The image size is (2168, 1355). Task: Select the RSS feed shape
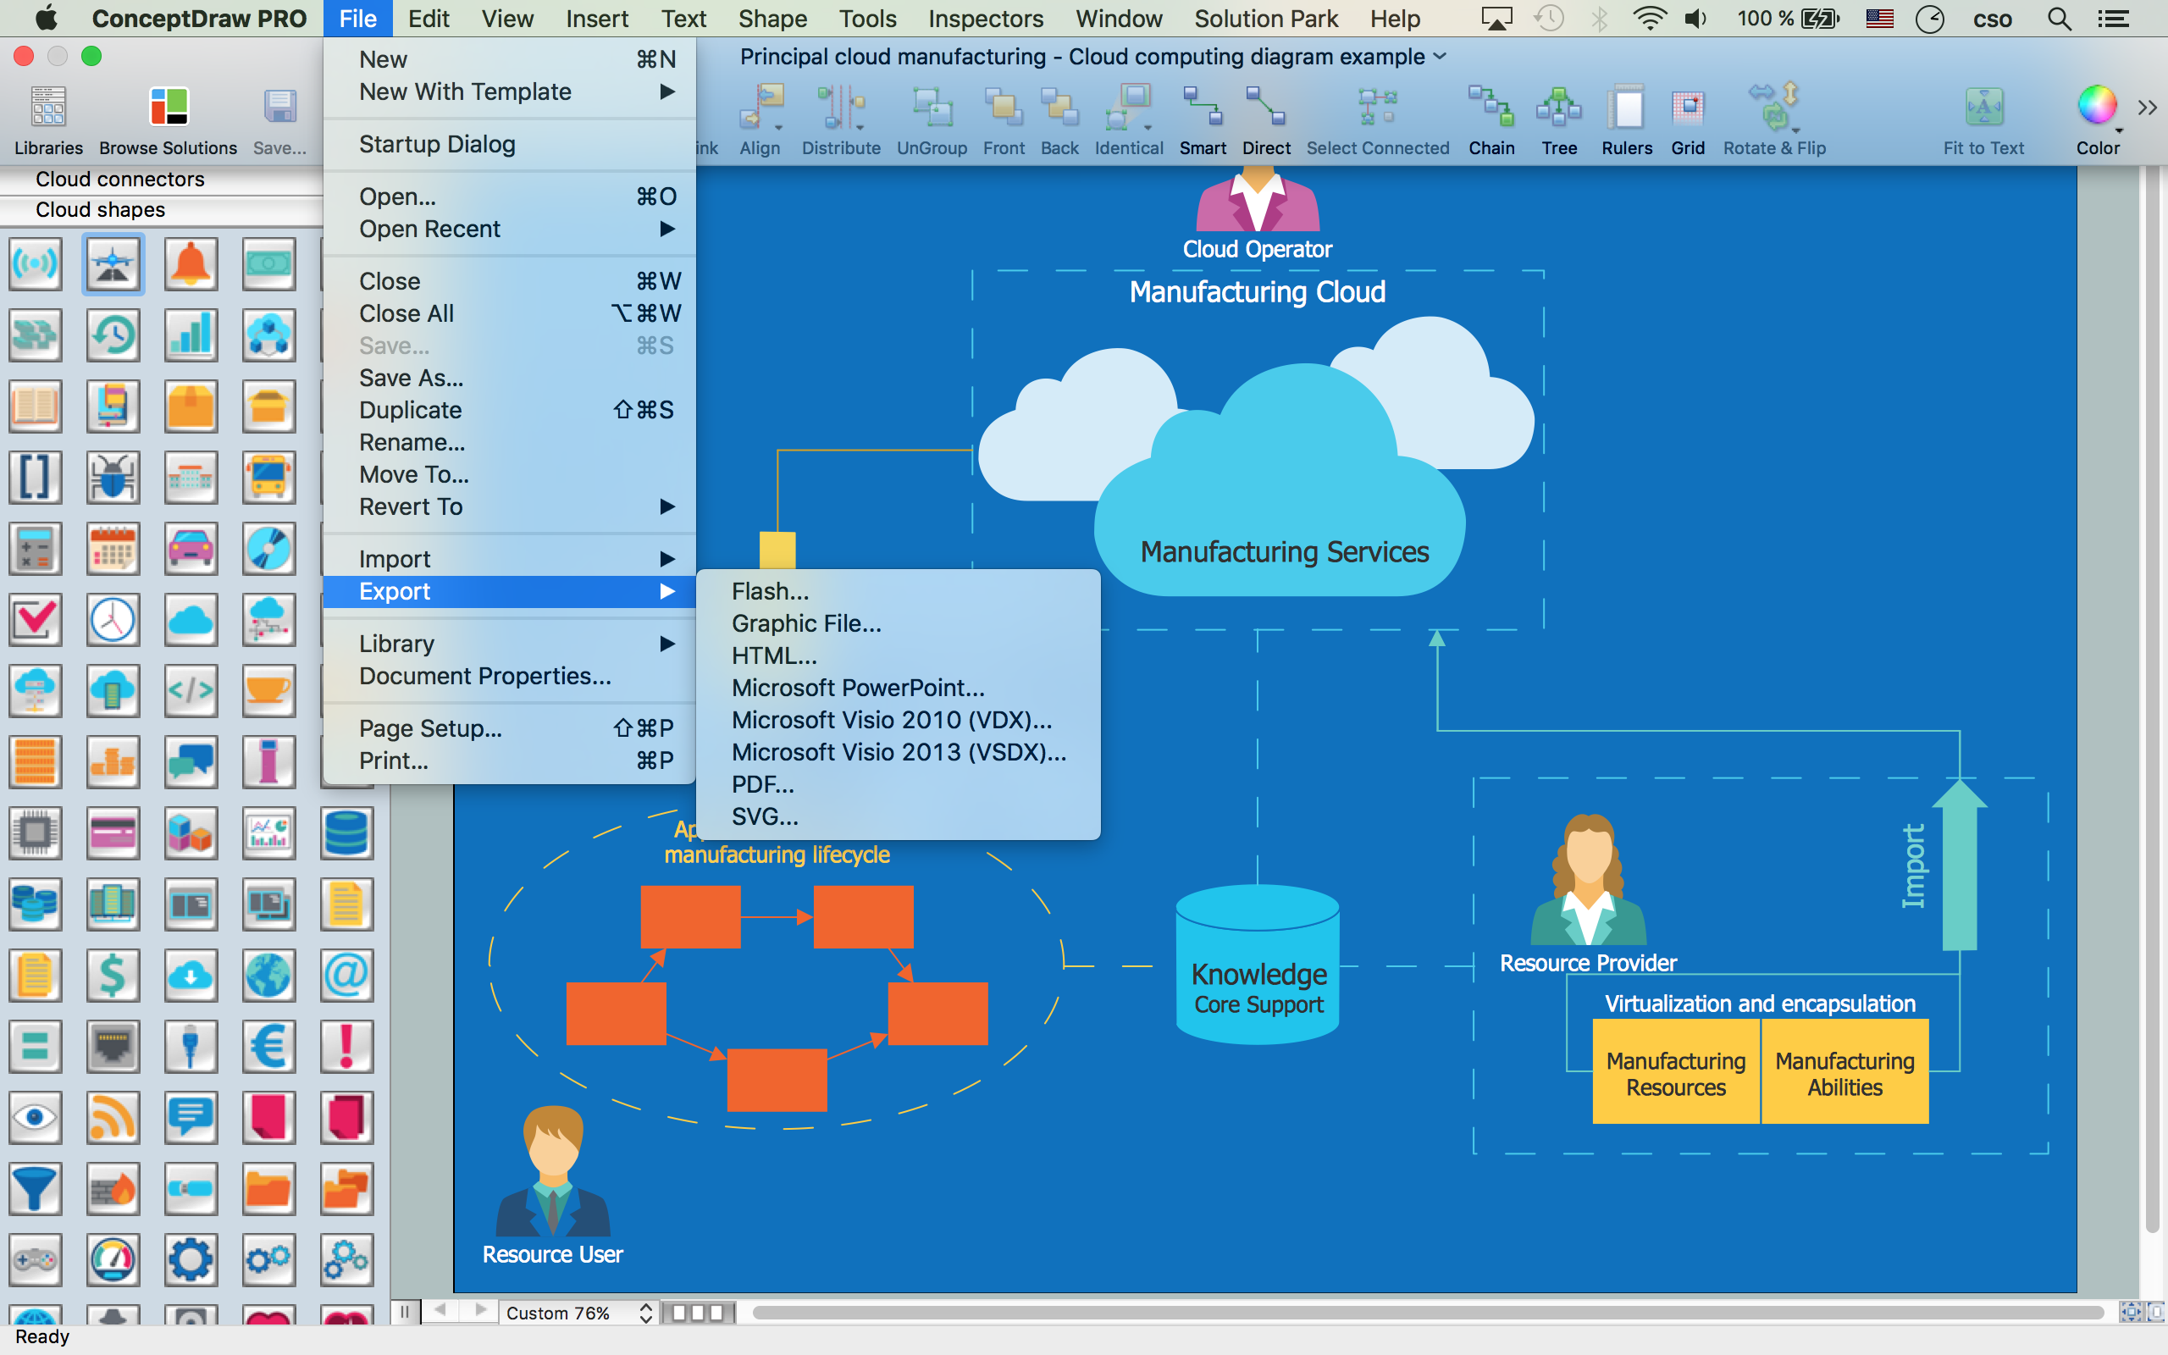(113, 1118)
